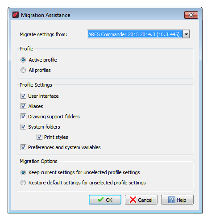Screen dimensions: 207x217
Task: Select the Active profile radio button
Action: coord(23,60)
